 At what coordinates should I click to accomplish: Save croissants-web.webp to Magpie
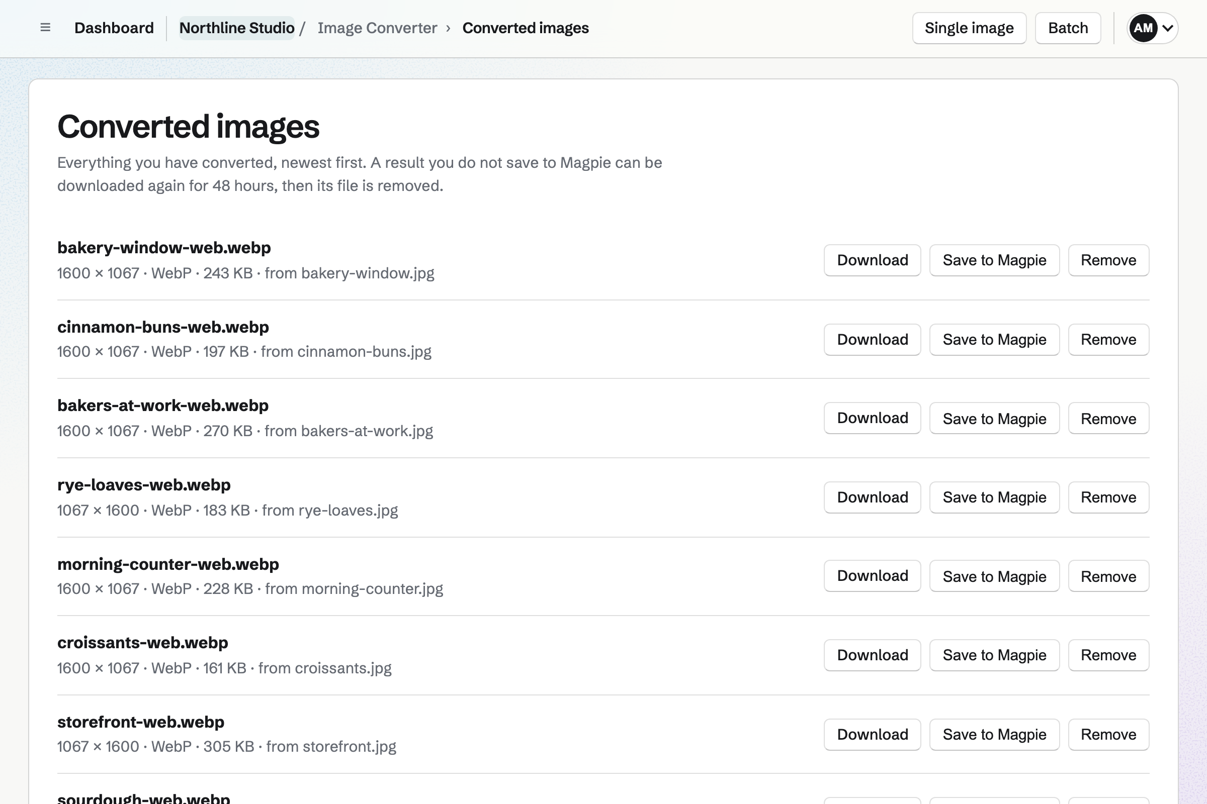tap(994, 655)
